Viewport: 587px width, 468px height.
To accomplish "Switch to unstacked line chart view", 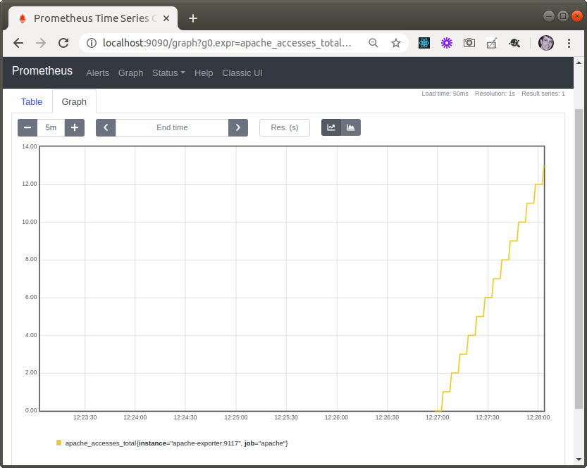I will click(x=331, y=127).
